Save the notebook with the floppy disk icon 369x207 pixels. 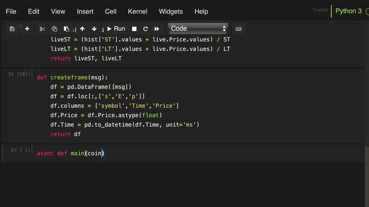coord(12,29)
